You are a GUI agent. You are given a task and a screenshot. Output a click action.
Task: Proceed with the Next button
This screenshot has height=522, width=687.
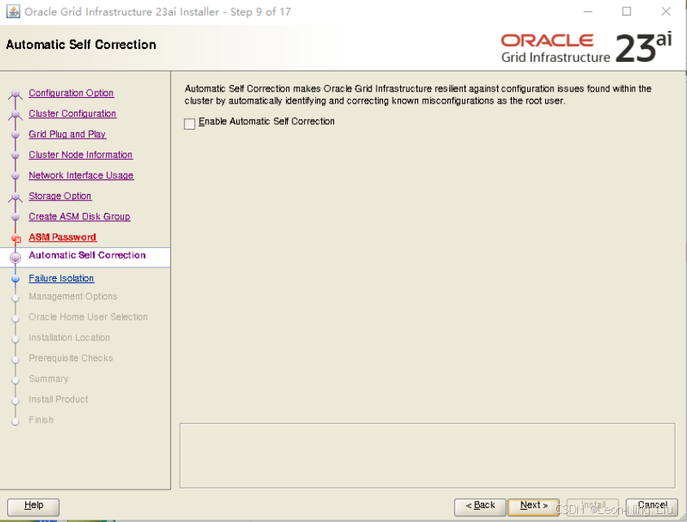tap(534, 506)
